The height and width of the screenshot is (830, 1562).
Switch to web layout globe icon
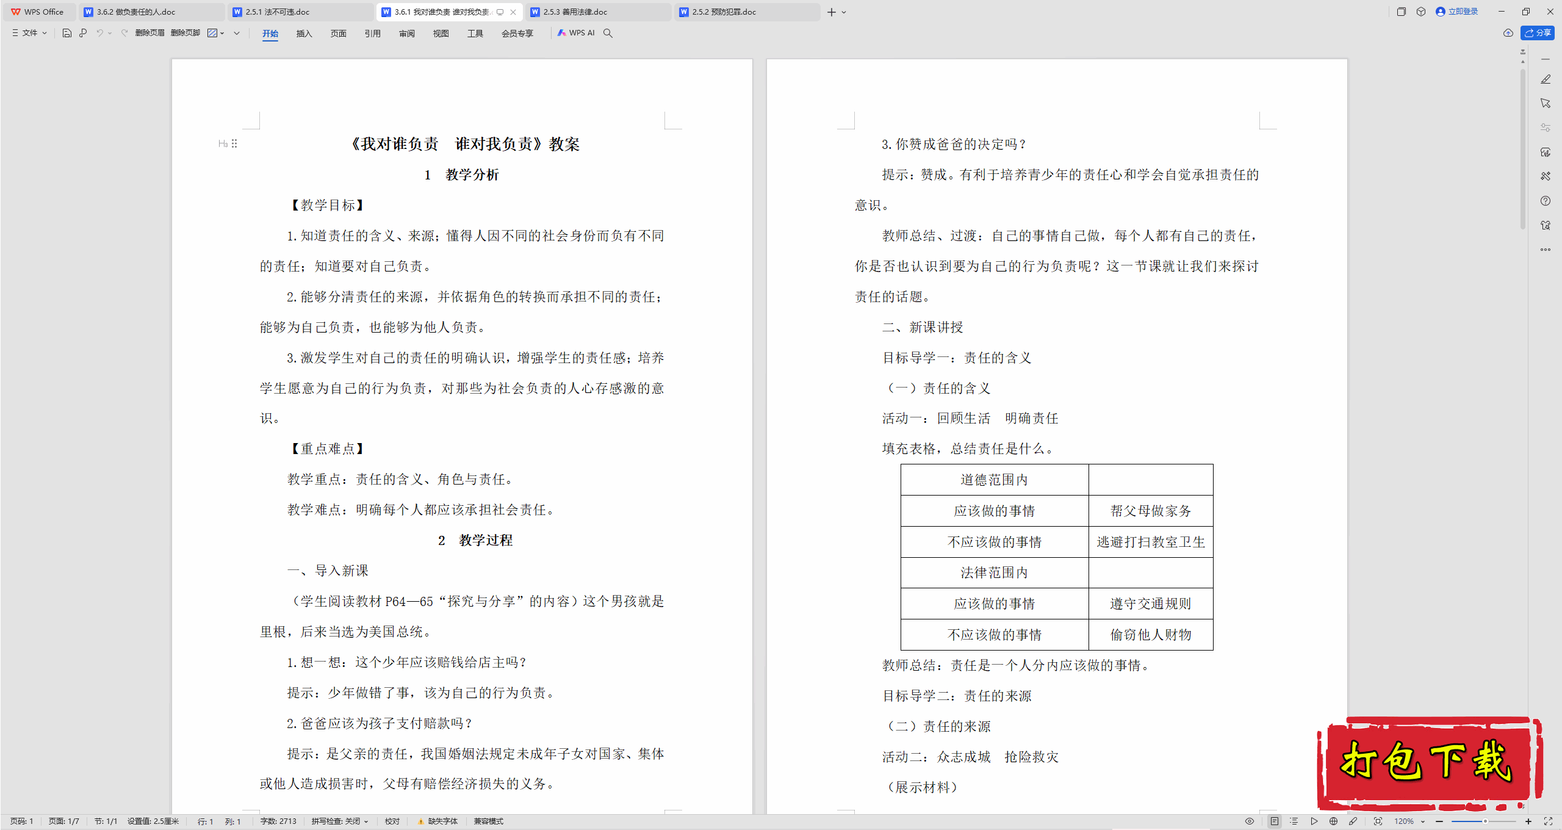coord(1334,821)
